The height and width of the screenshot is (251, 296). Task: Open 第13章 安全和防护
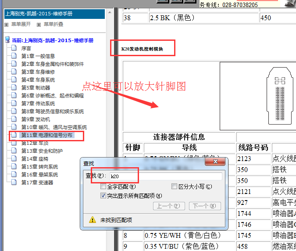[x=42, y=151]
